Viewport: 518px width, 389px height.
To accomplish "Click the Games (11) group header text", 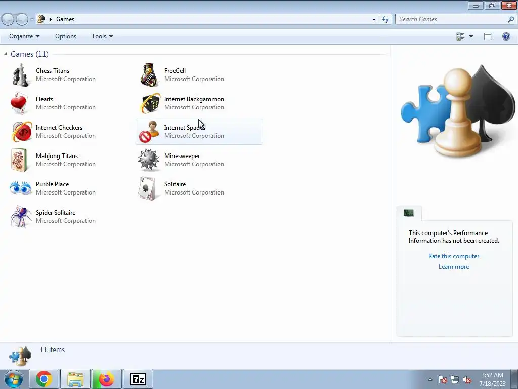I will coord(29,54).
